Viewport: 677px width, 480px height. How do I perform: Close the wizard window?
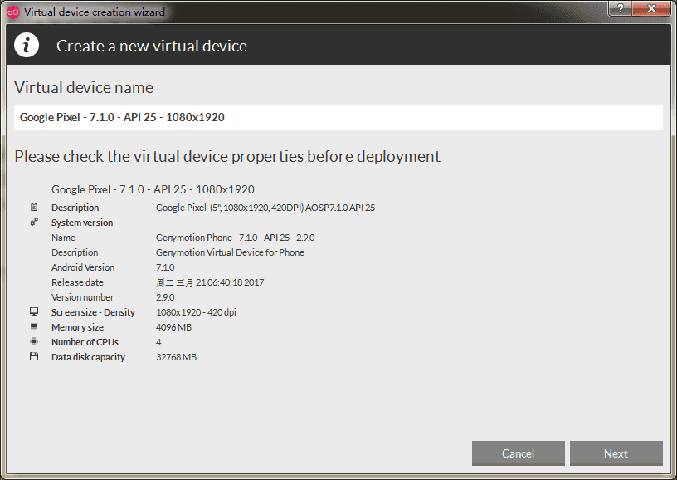pos(651,7)
